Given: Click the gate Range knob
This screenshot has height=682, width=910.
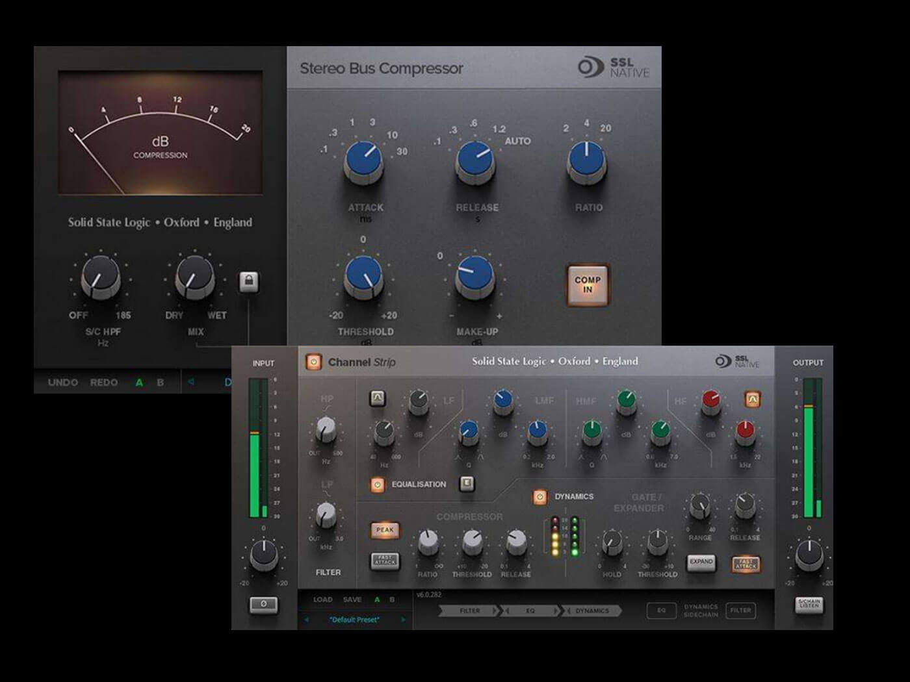Looking at the screenshot, I should 700,506.
